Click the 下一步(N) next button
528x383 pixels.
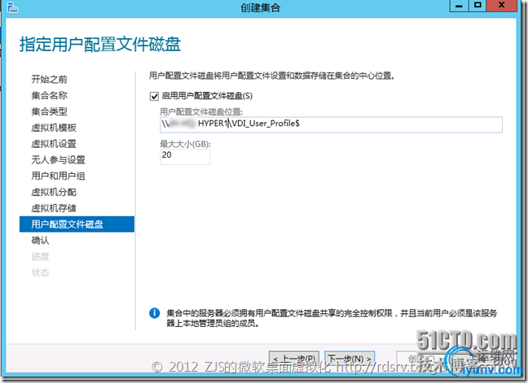coord(350,359)
